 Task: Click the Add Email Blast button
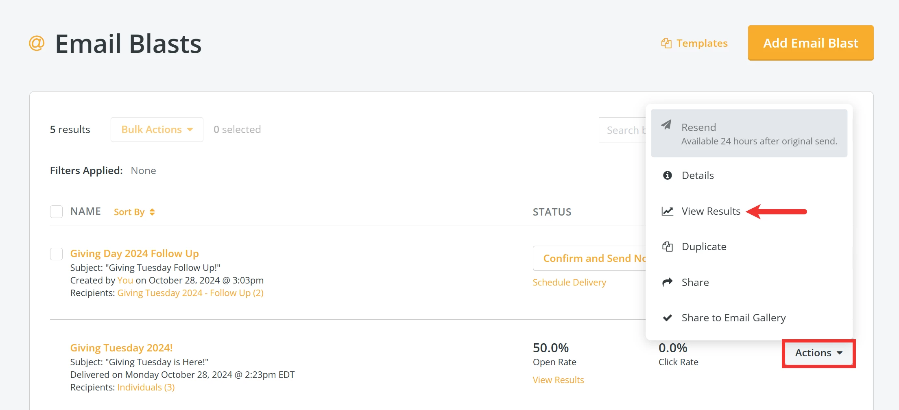tap(810, 43)
